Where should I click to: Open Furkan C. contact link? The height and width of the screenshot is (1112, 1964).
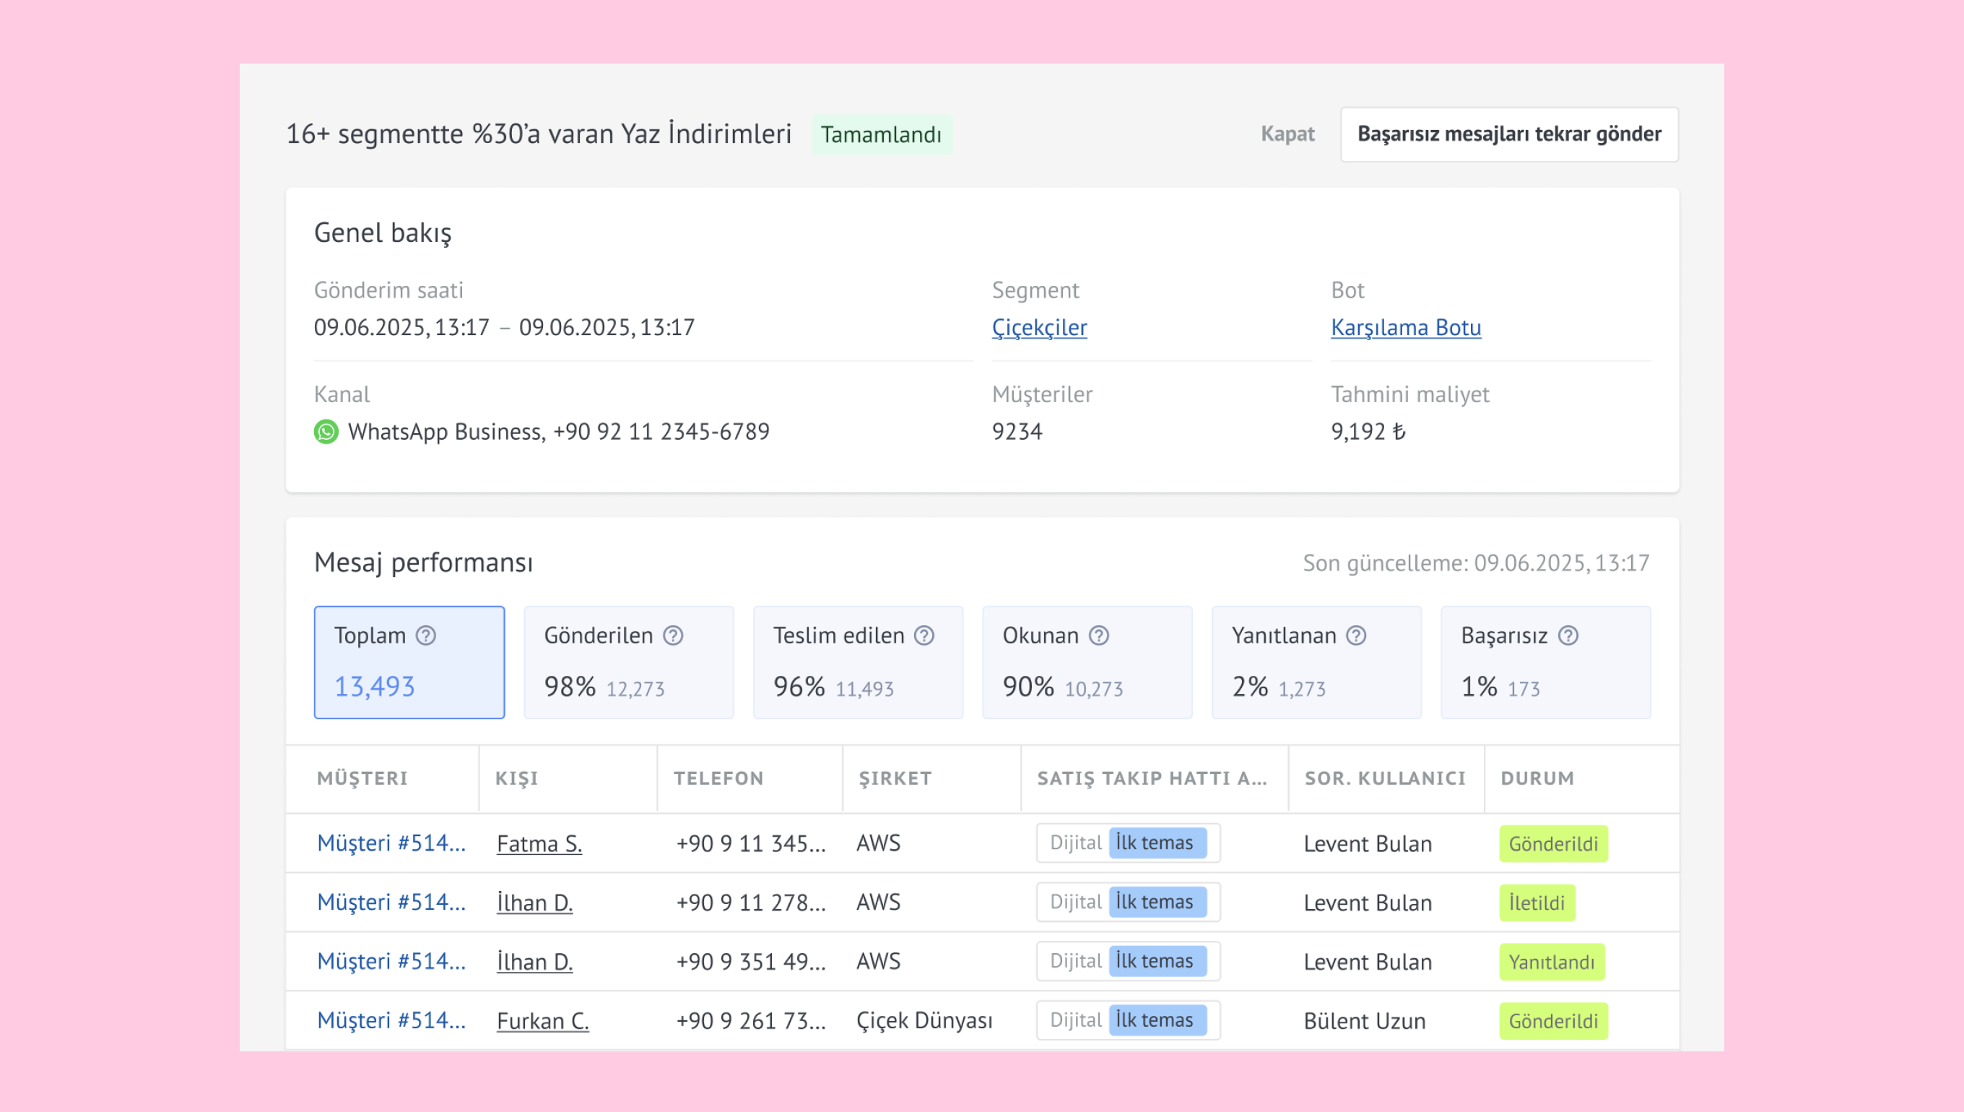pos(542,1021)
